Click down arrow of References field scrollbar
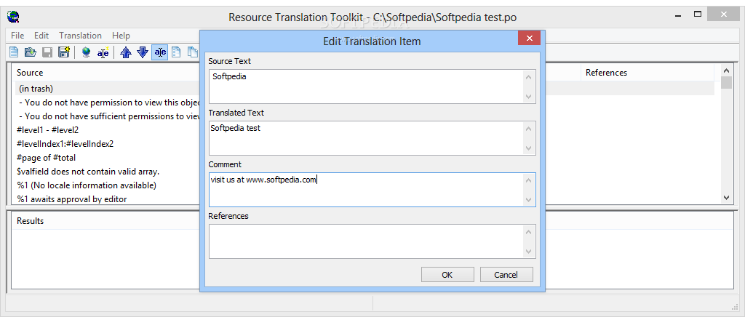Viewport: 745px width, 317px height. [529, 252]
